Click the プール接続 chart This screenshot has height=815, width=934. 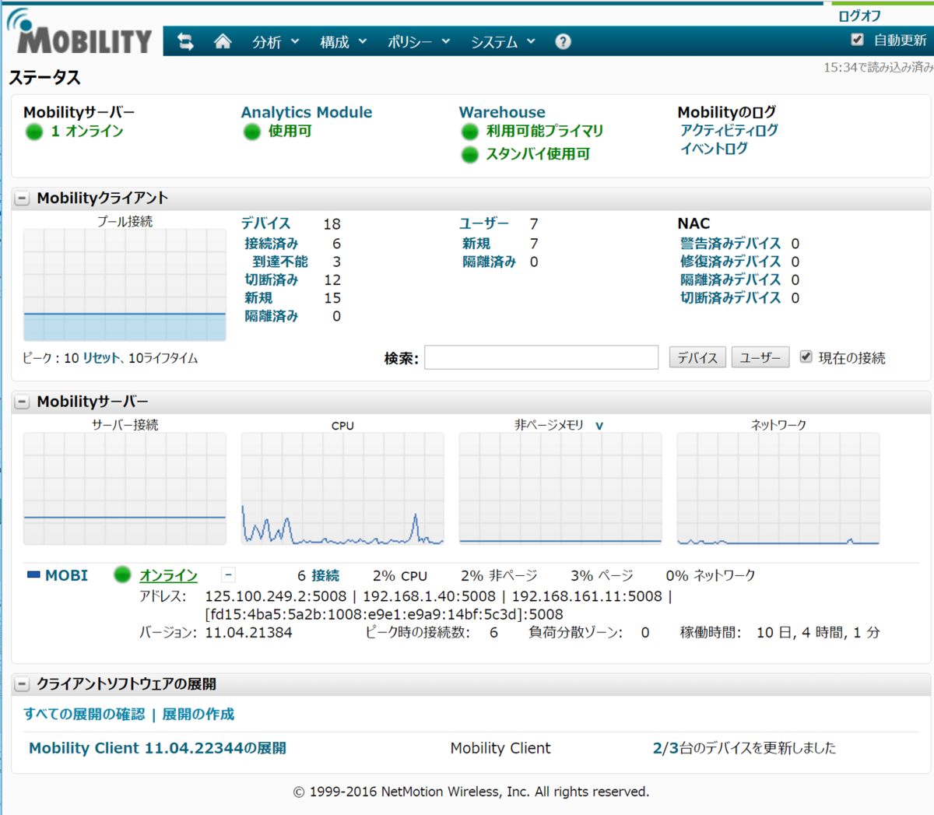125,285
